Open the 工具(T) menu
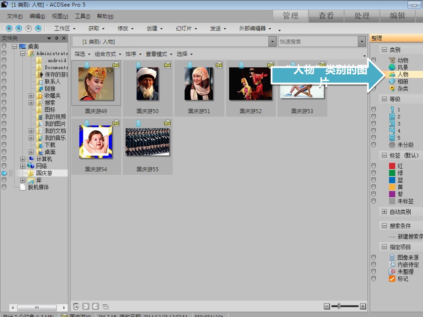 tap(82, 16)
